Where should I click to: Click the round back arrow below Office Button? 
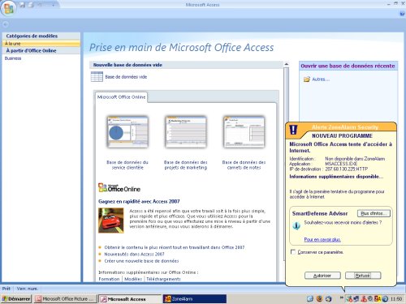[x=5, y=24]
